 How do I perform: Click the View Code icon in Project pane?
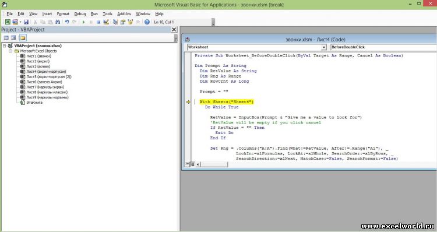tap(6, 38)
